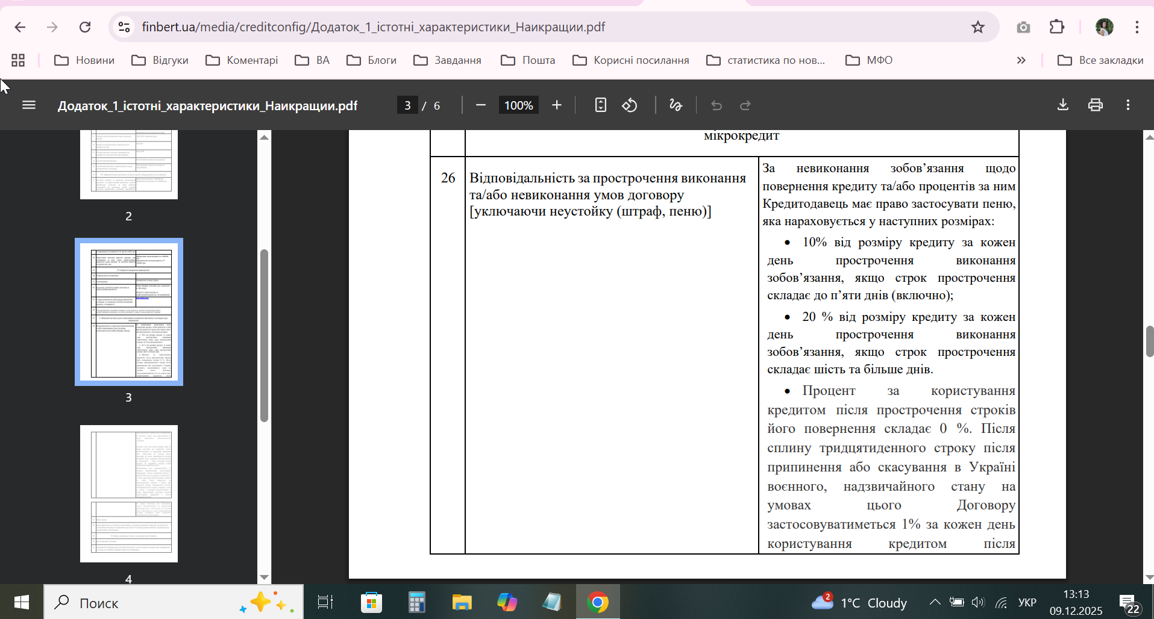Screen dimensions: 1154x619
Task: Open the МФО bookmarks folder
Action: [869, 60]
